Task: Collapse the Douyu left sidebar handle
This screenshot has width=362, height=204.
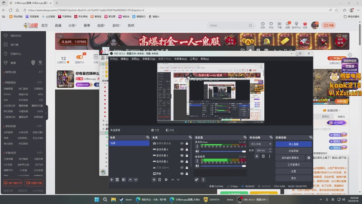Action: click(47, 113)
